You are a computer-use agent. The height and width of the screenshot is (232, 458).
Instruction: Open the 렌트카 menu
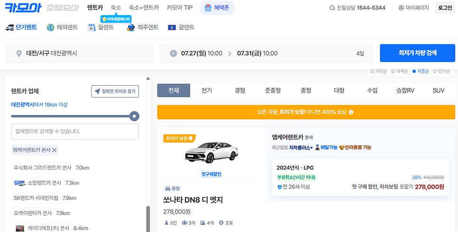(x=95, y=8)
